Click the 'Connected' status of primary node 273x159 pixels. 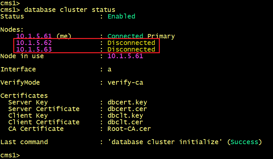pos(125,36)
